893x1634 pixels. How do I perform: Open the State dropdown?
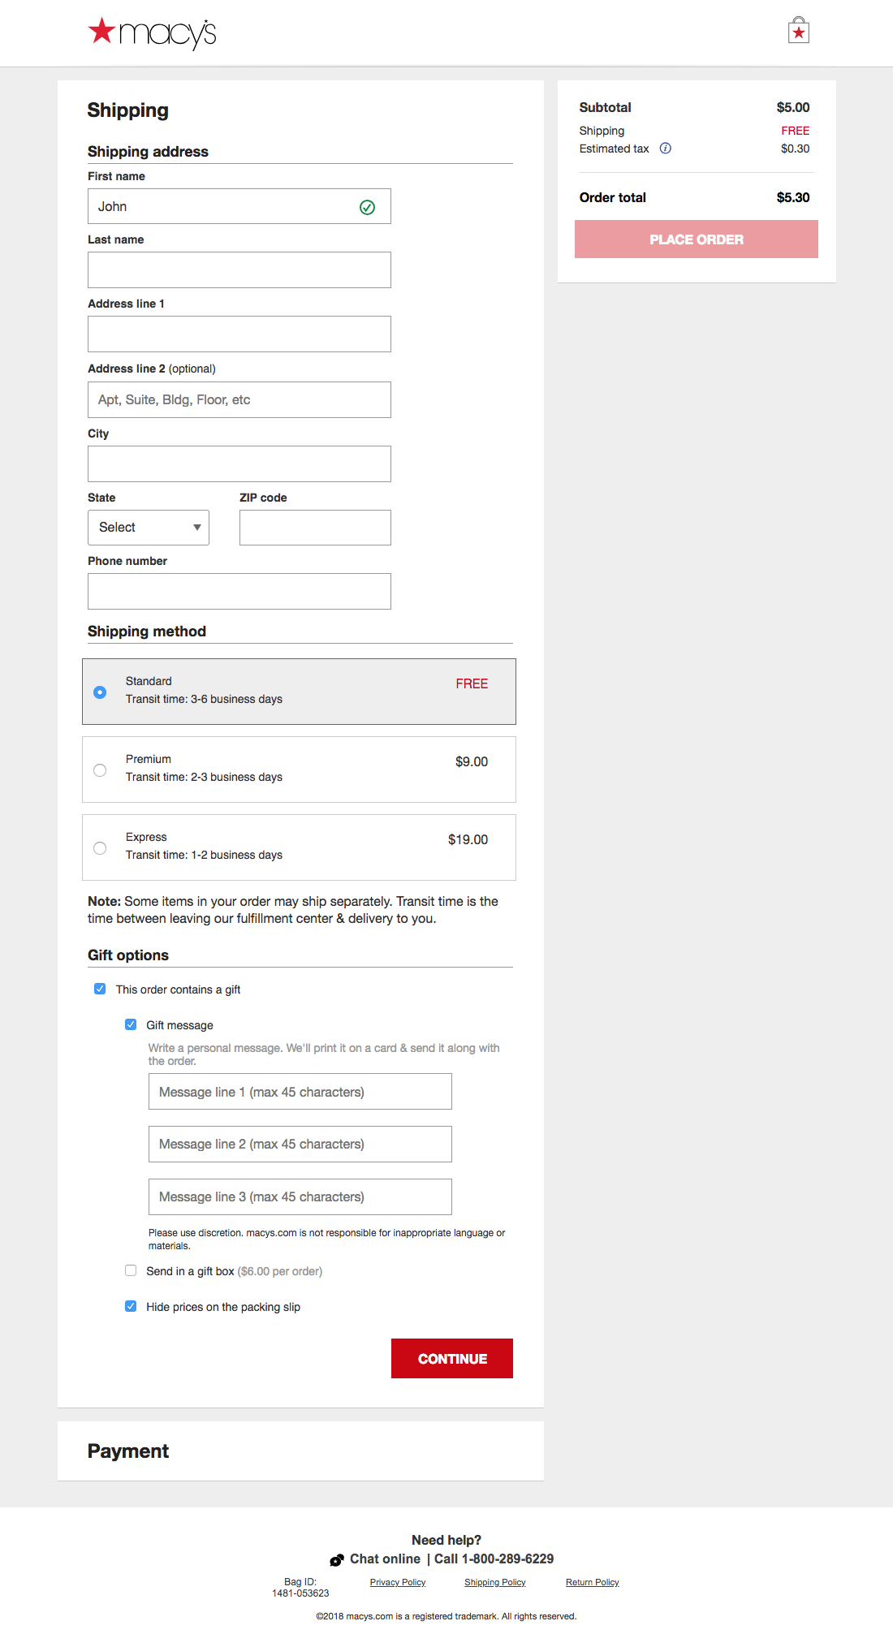coord(149,528)
